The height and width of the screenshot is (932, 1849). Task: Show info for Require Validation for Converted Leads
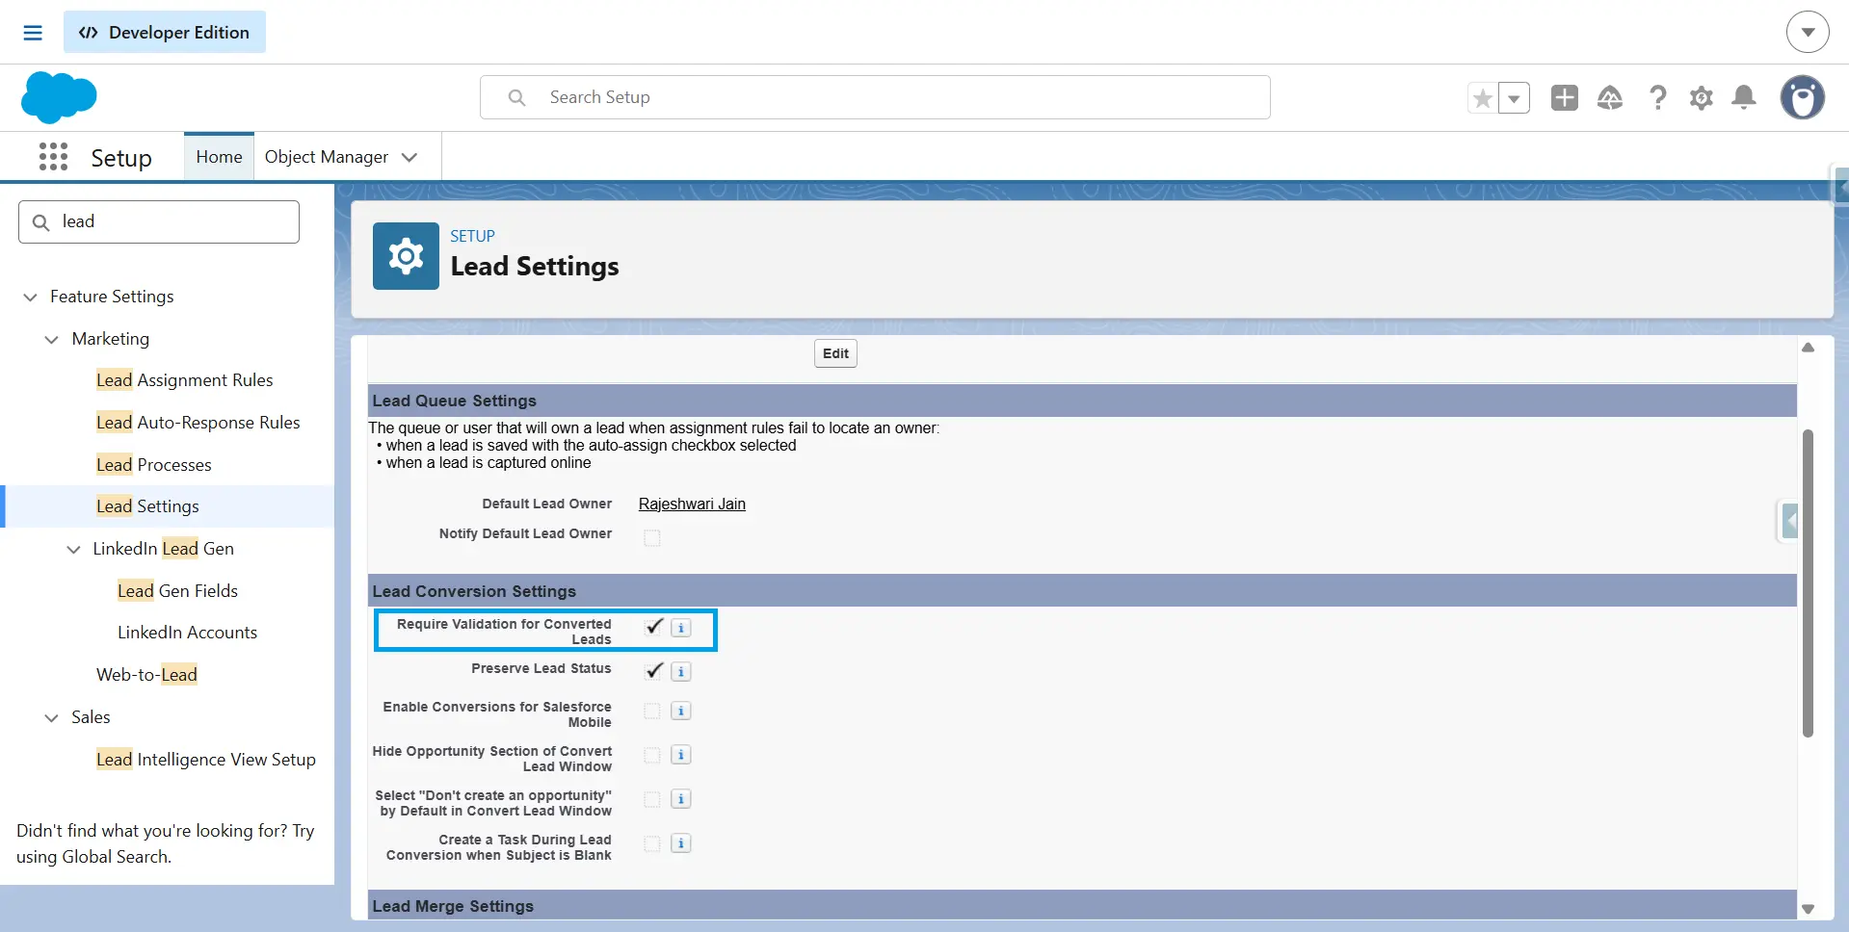point(681,628)
